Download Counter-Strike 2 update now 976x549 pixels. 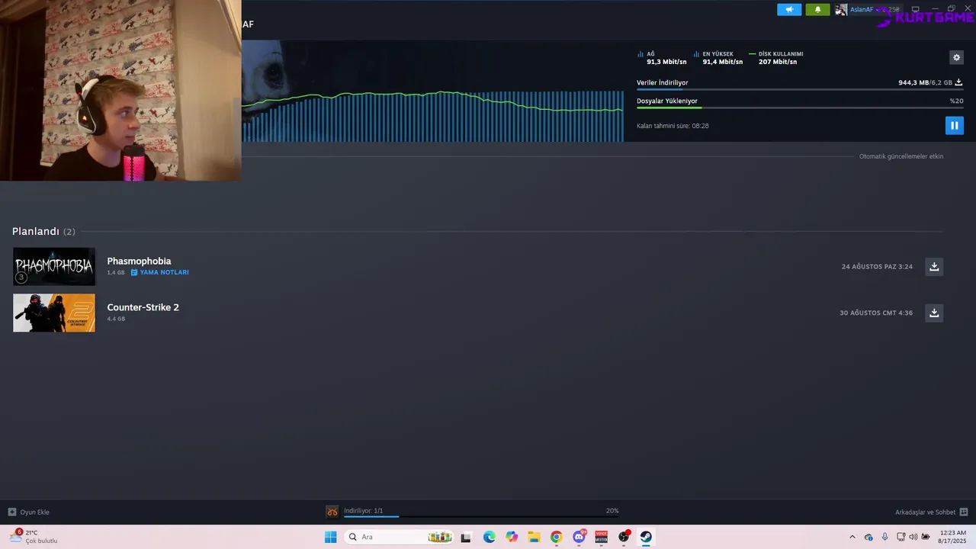pyautogui.click(x=934, y=313)
